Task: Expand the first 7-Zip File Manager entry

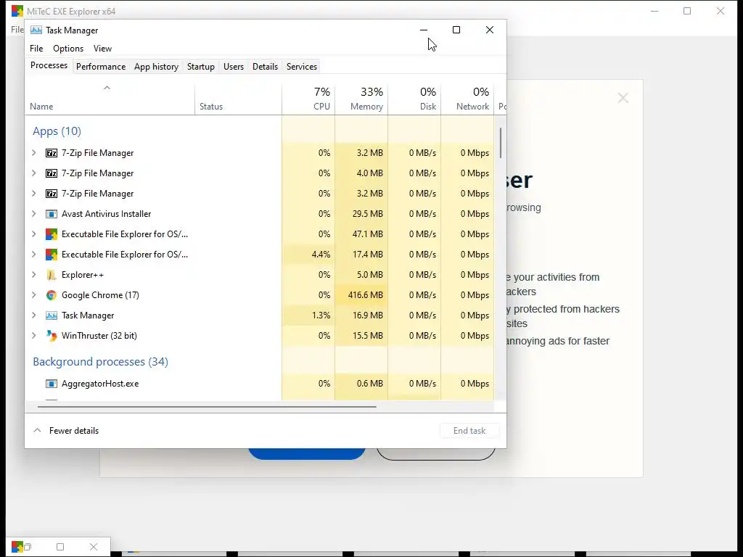Action: [33, 152]
